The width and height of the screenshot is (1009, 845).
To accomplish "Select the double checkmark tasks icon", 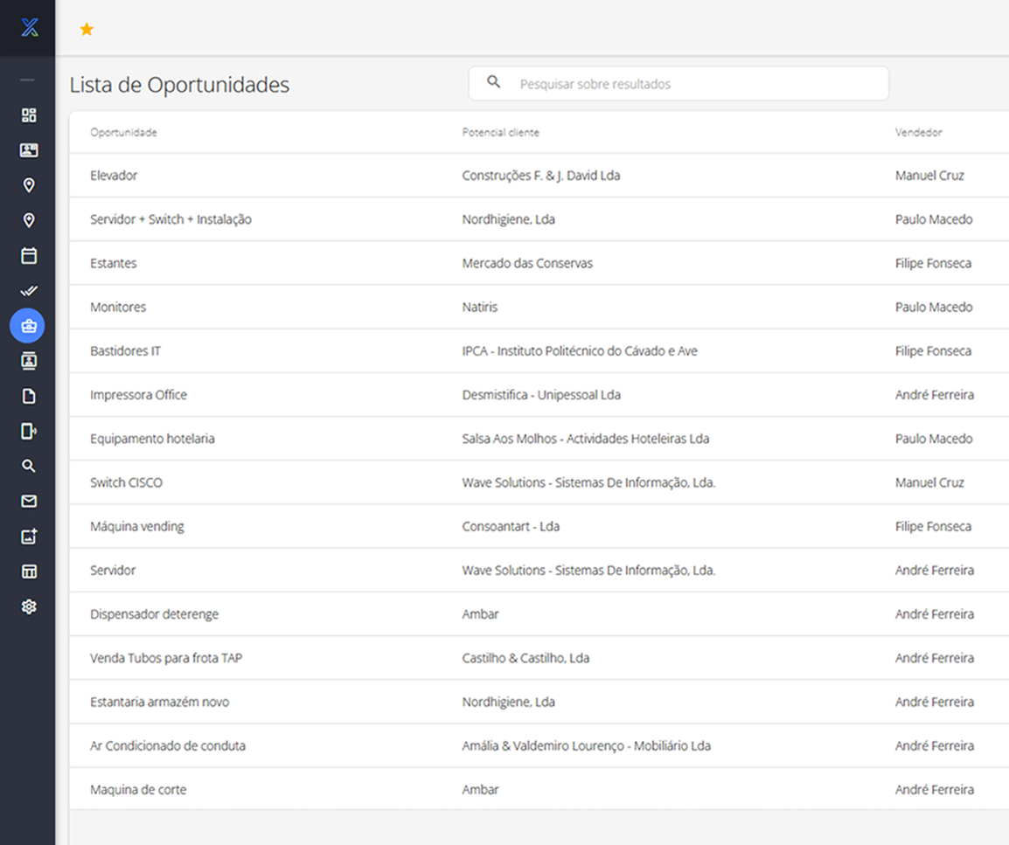I will tap(29, 291).
